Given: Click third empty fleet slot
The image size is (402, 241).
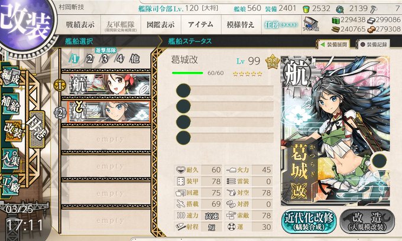Looking at the screenshot, I should click(x=109, y=193).
